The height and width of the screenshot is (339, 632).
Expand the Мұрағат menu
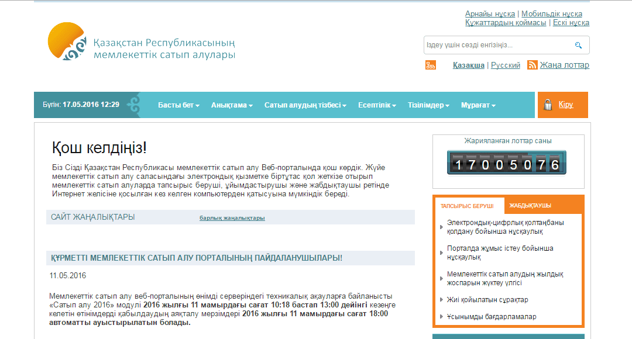[x=478, y=105]
